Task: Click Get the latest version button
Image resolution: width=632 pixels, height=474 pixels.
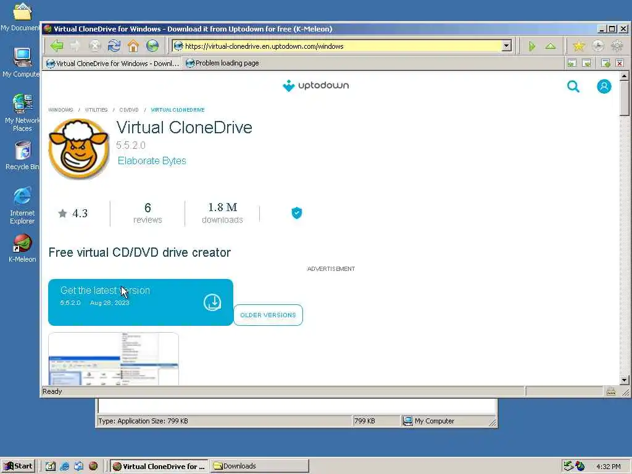Action: [x=140, y=302]
